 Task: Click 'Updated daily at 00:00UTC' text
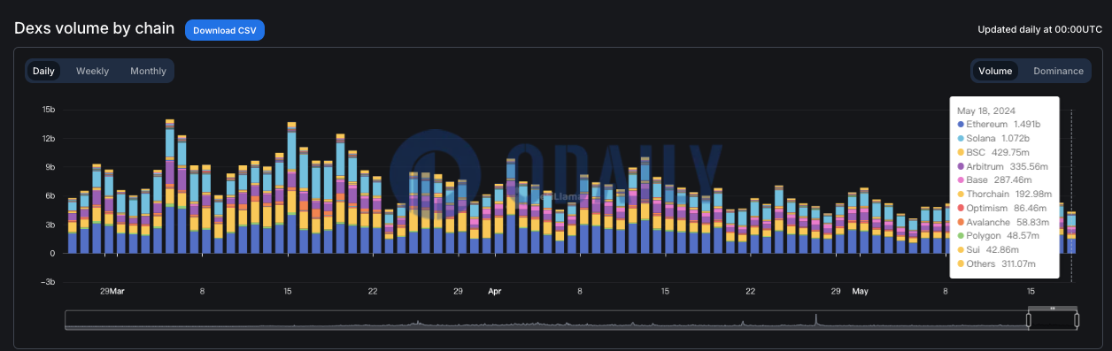pyautogui.click(x=1039, y=30)
